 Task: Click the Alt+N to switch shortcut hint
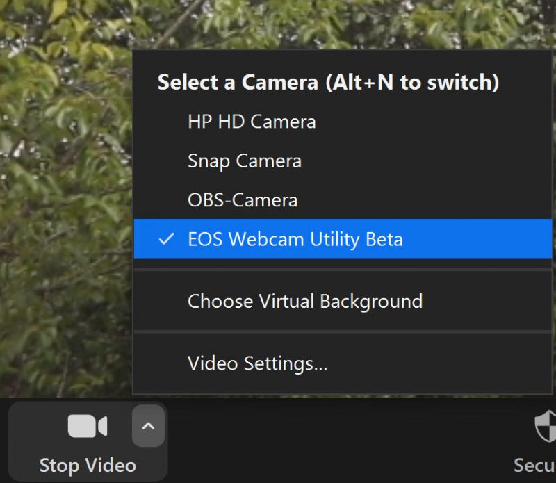(412, 82)
